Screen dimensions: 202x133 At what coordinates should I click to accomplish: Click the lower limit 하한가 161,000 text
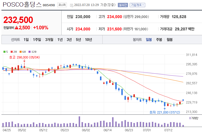135,29
